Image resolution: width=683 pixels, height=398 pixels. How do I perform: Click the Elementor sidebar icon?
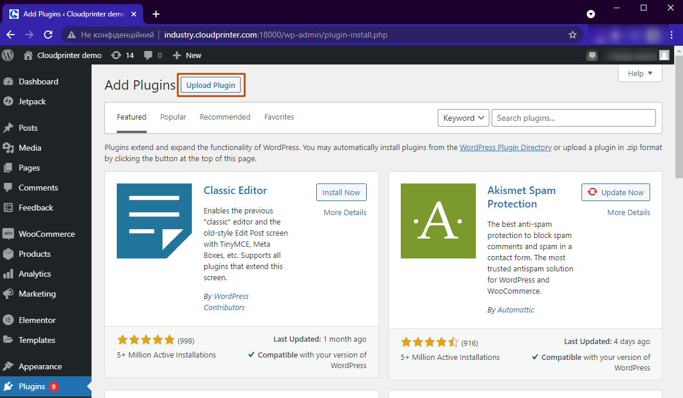8,320
